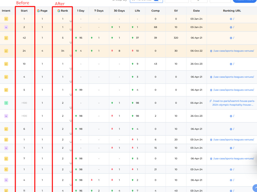
Task: Click Start value 42
Action: 24,38
